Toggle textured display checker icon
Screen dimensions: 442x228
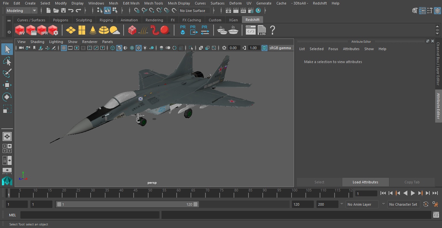(138, 48)
